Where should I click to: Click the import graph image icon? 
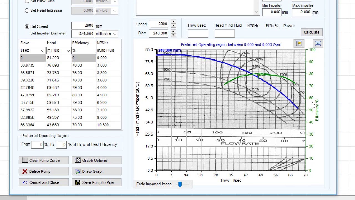coord(299,43)
